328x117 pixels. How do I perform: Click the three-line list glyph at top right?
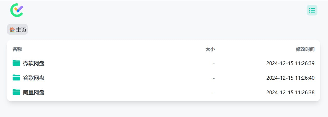point(312,10)
